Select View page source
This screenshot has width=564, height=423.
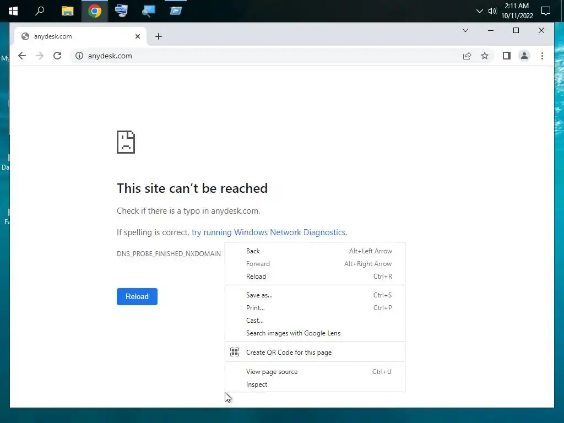[x=314, y=372]
